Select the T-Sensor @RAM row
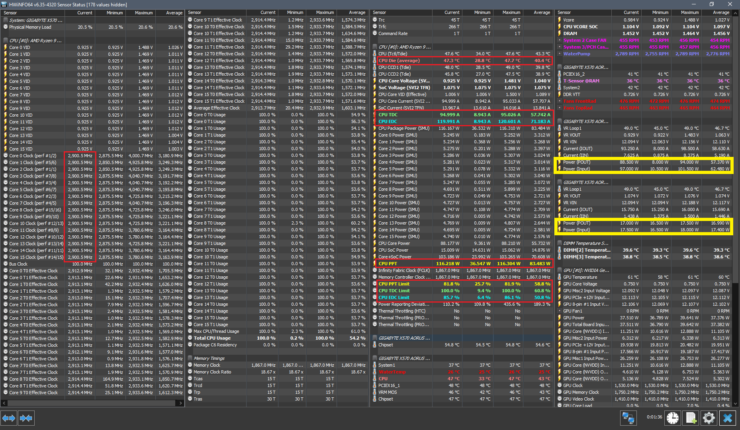 [x=644, y=81]
